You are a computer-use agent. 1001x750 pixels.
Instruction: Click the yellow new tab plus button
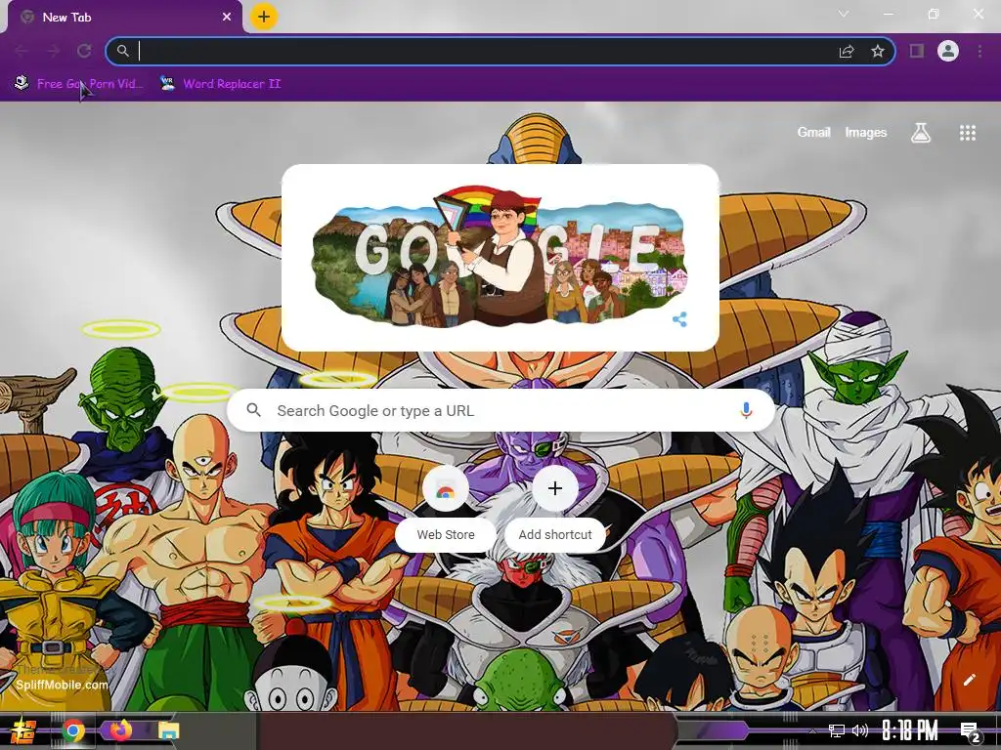264,17
